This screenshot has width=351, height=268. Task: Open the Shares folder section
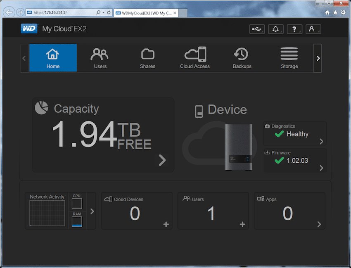click(147, 58)
